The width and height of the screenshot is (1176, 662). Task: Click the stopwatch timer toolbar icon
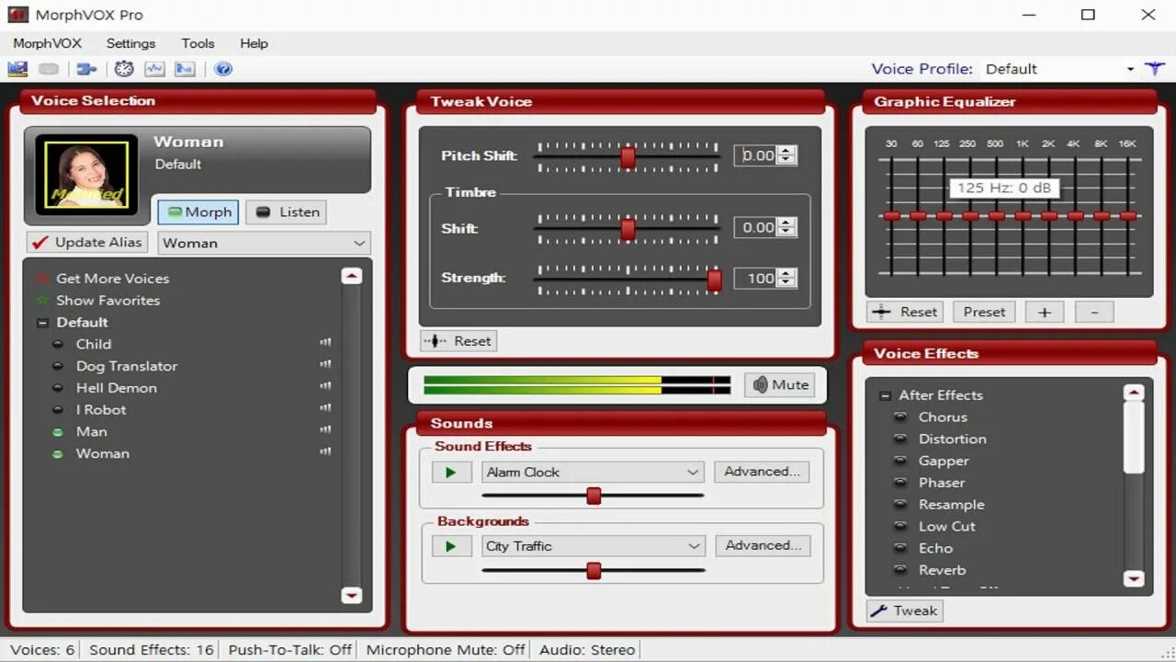coord(124,69)
